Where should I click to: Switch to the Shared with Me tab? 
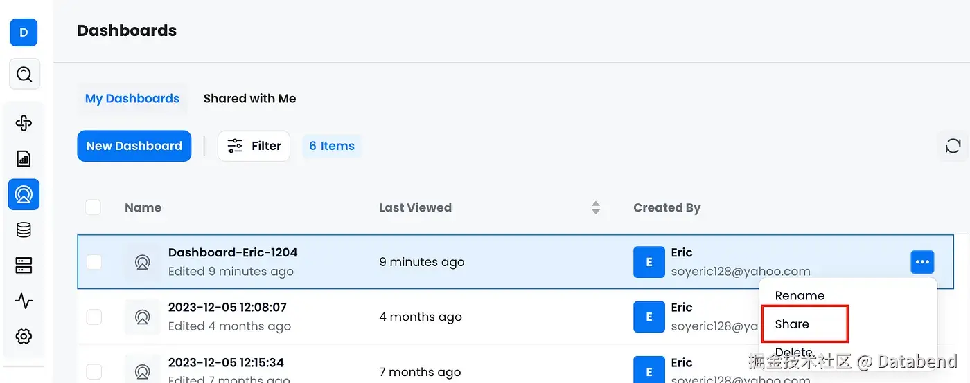coord(249,99)
